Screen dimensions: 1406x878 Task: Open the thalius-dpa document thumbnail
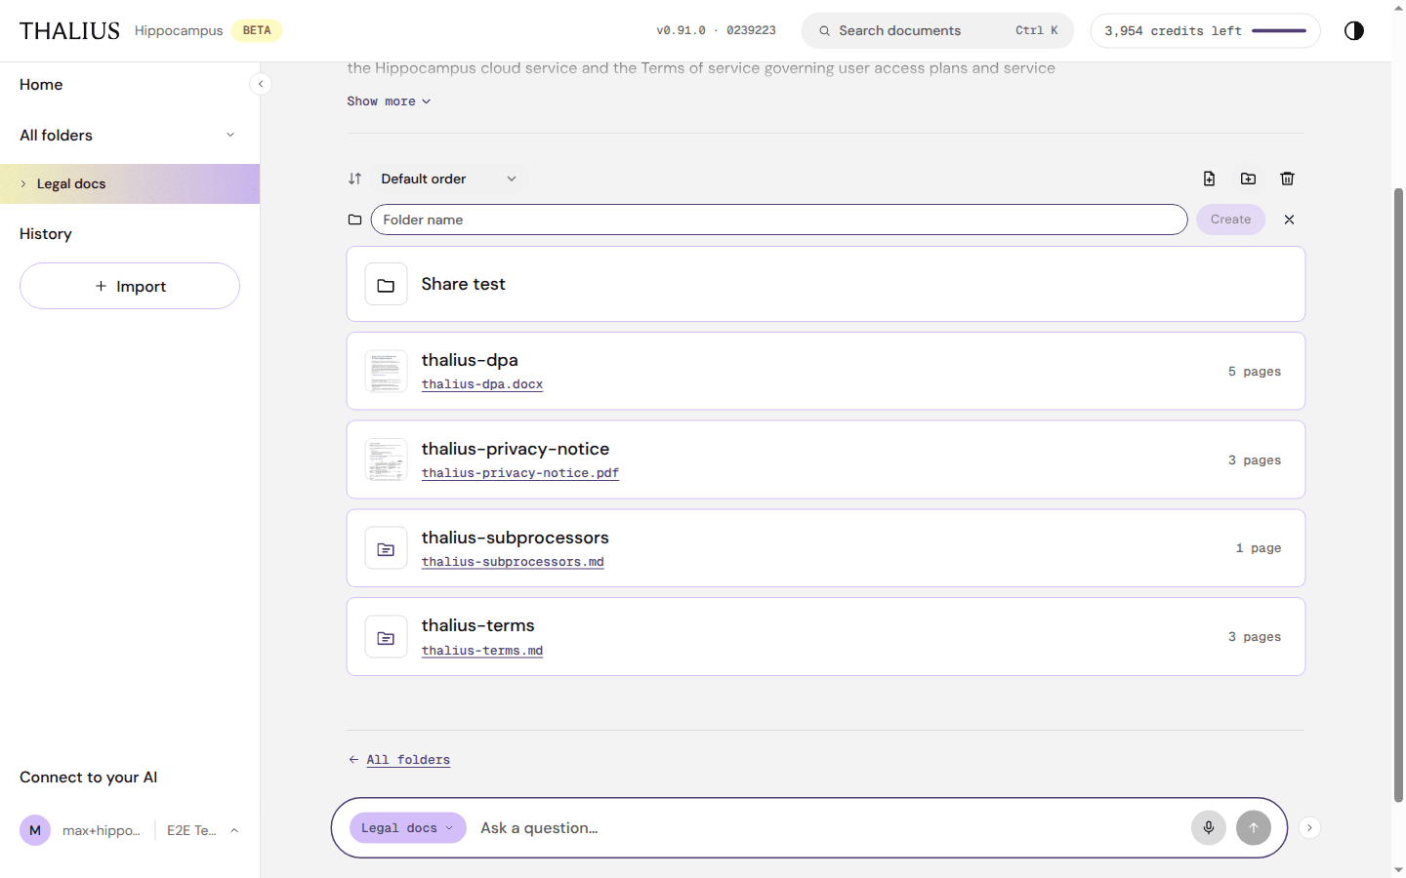click(x=386, y=372)
